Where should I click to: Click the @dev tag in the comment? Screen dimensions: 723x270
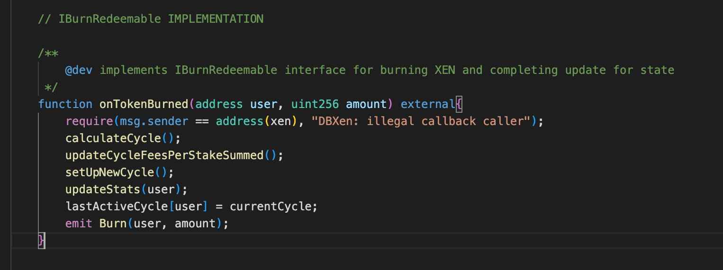click(79, 70)
